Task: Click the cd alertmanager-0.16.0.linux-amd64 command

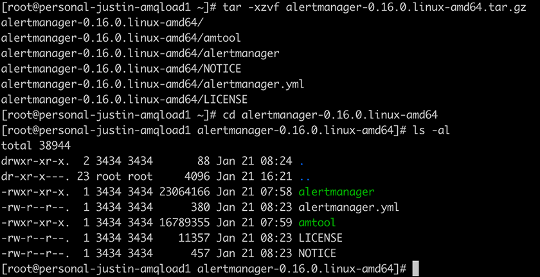Action: 330,115
